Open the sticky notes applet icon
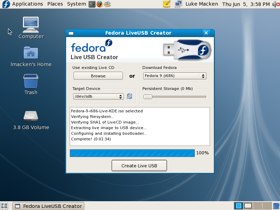Image resolution: width=280 pixels, height=210 pixels. [167, 4]
